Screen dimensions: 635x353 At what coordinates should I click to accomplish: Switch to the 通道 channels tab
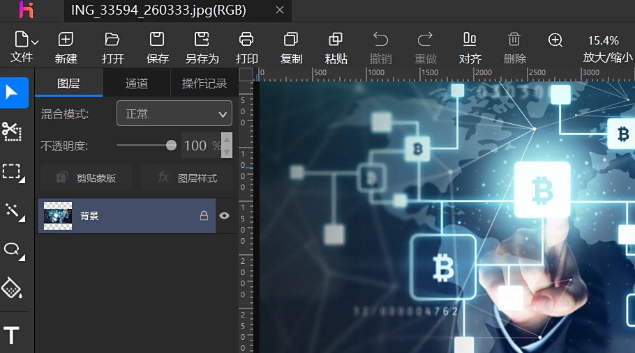(x=137, y=83)
